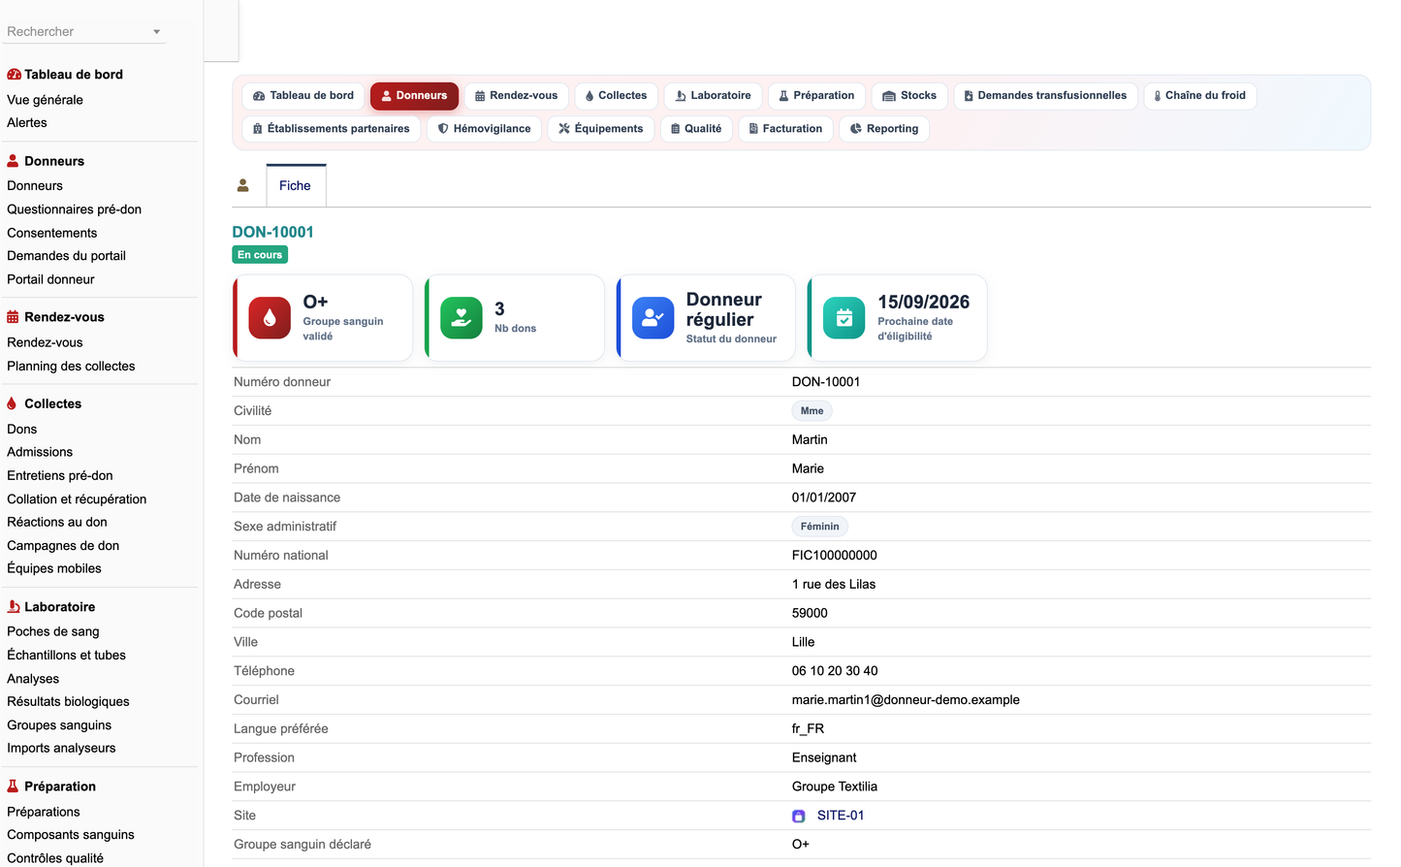This screenshot has height=867, width=1401.
Task: Open Résultats biologiques in sidebar
Action: [x=68, y=702]
